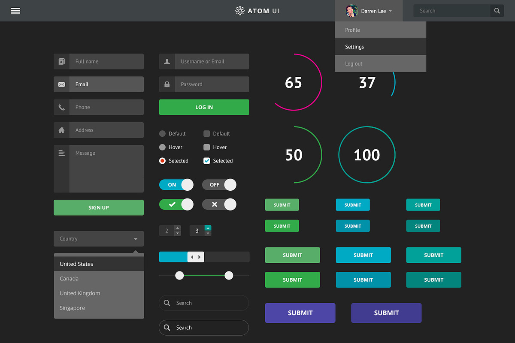The image size is (515, 343).
Task: Click the padlock icon beside Password
Action: (167, 84)
